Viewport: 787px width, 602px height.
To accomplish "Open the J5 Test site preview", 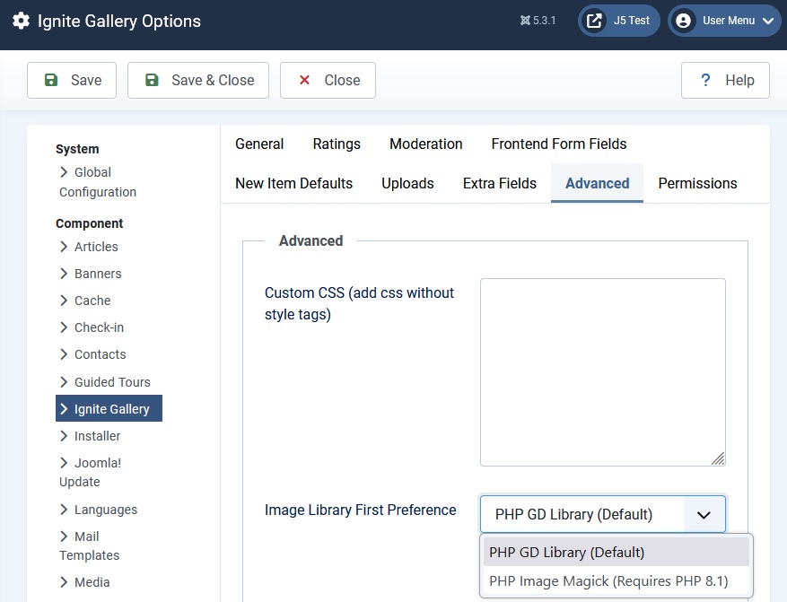I will tap(619, 21).
